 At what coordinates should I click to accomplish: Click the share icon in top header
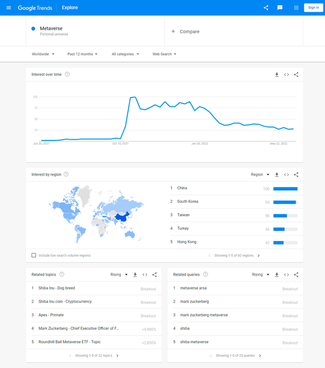pos(266,8)
